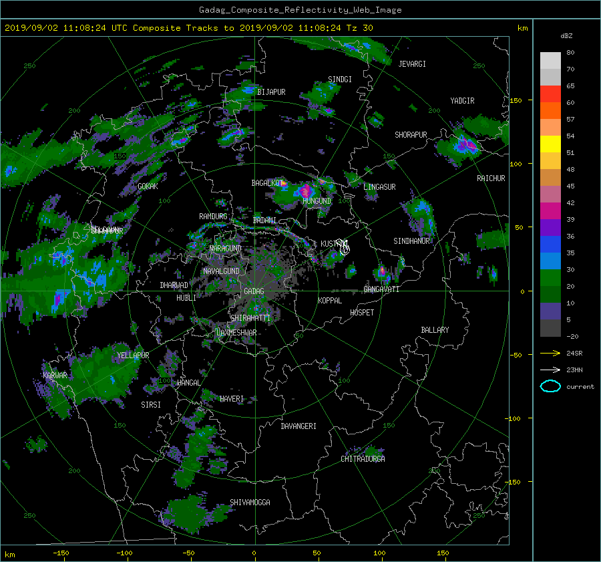Click the cyan 'current' ellipse legend icon
This screenshot has height=562, width=601.
pyautogui.click(x=550, y=386)
